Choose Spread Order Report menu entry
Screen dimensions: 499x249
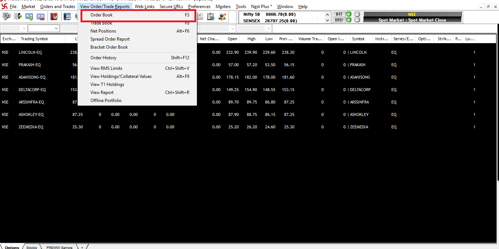click(138, 39)
